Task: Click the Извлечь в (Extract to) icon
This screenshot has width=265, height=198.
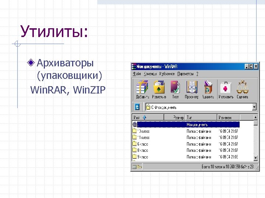Action: [159, 87]
